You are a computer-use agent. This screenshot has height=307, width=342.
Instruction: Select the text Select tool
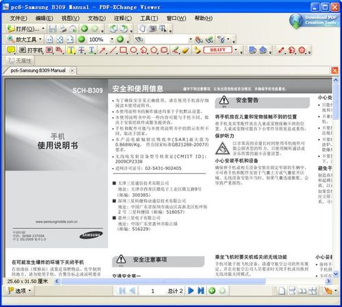[162, 29]
